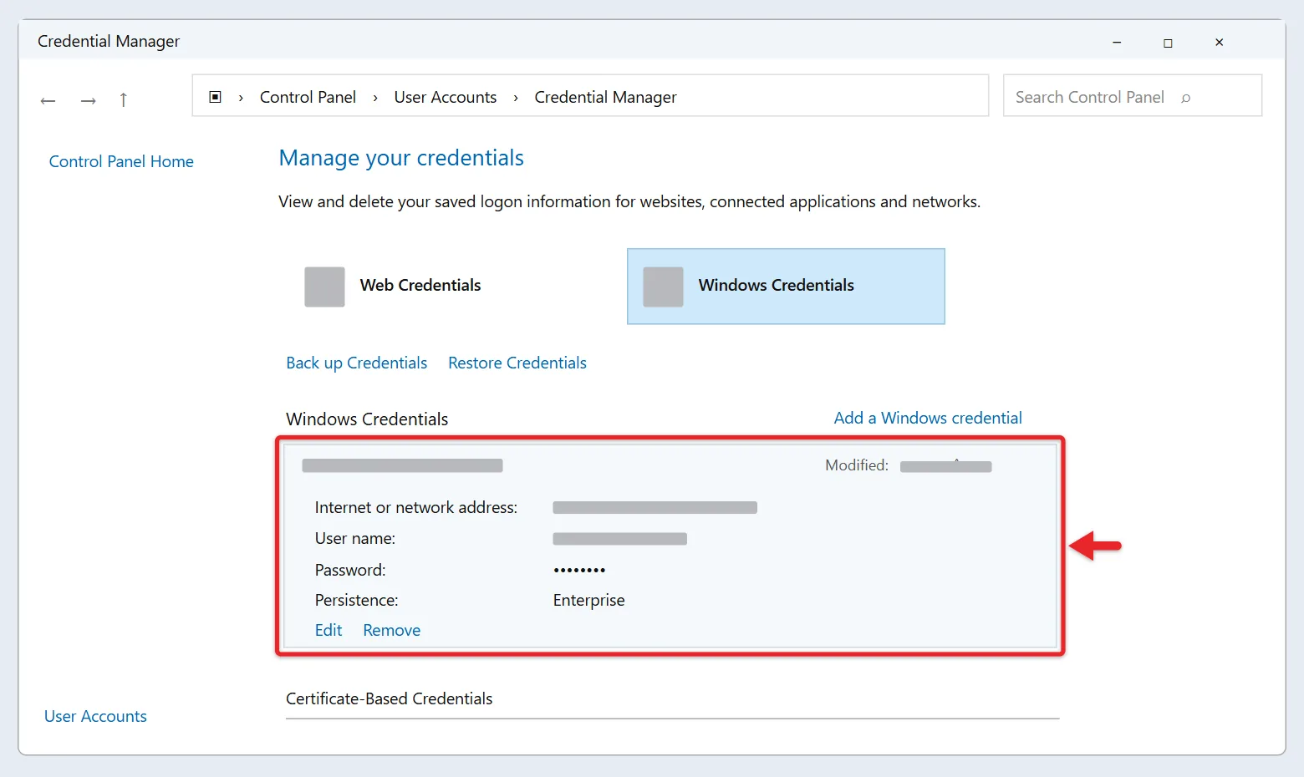Click Restore Credentials link
The height and width of the screenshot is (777, 1304).
click(x=517, y=363)
